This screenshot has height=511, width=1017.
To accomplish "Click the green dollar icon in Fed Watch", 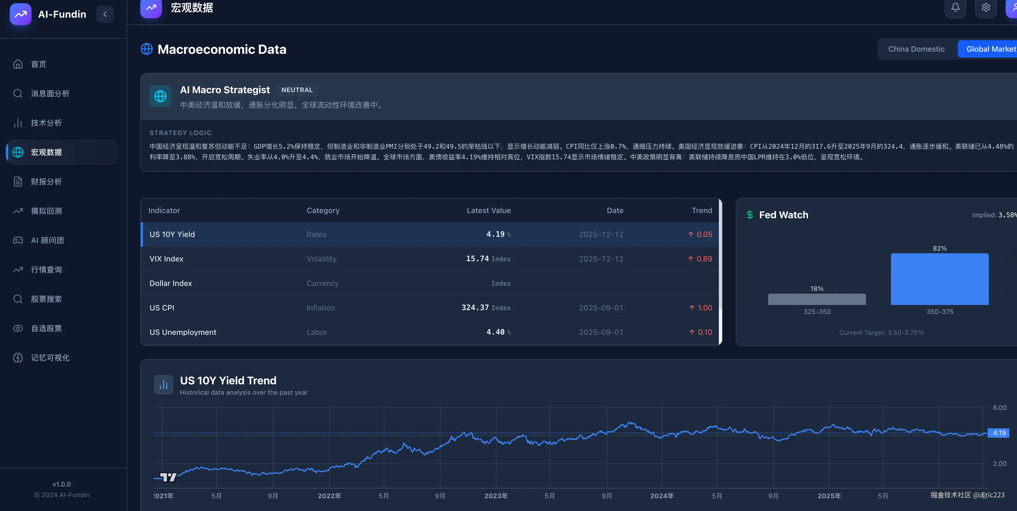I will click(749, 215).
